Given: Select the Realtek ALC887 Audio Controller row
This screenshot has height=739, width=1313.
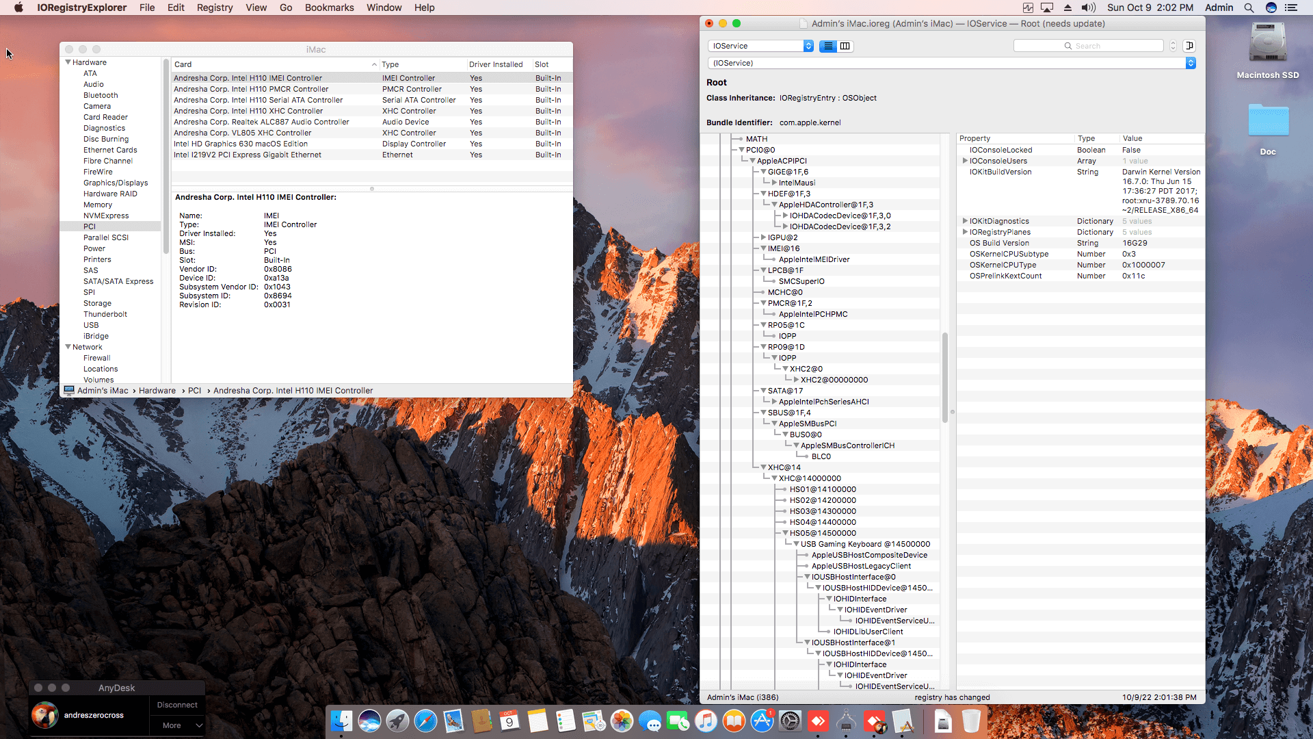Looking at the screenshot, I should (371, 122).
